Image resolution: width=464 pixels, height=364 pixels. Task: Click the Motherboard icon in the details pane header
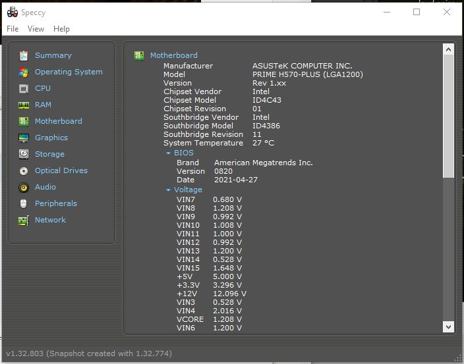pyautogui.click(x=139, y=55)
